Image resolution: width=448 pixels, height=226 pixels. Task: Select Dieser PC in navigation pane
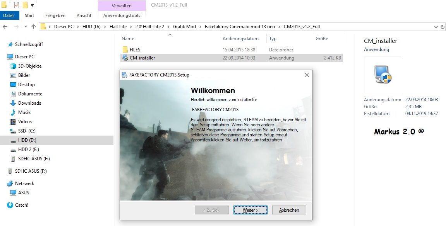pos(24,57)
